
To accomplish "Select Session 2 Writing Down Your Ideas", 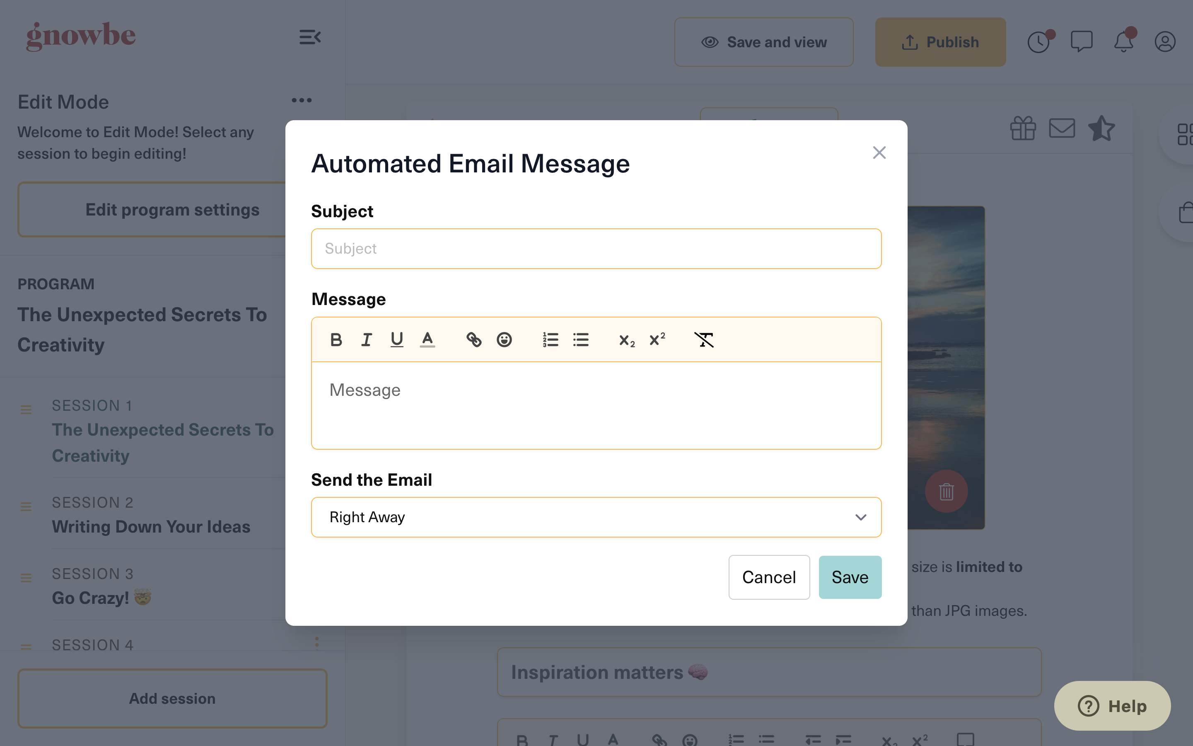I will point(151,515).
